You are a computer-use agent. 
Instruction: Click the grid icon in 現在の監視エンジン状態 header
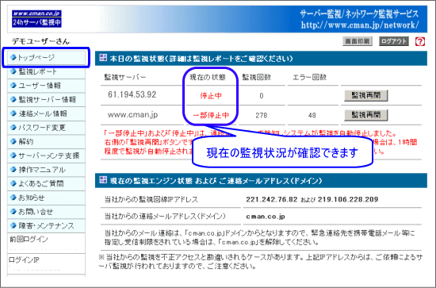(103, 180)
